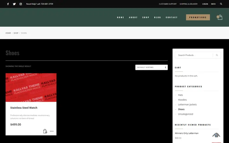Open Shipping & Delivery link
The height and width of the screenshot is (143, 229).
click(189, 4)
